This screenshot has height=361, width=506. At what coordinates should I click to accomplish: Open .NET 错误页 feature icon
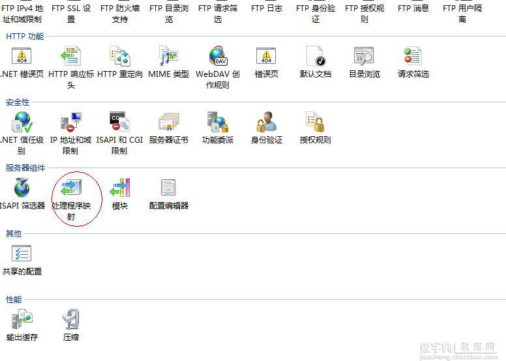(22, 56)
